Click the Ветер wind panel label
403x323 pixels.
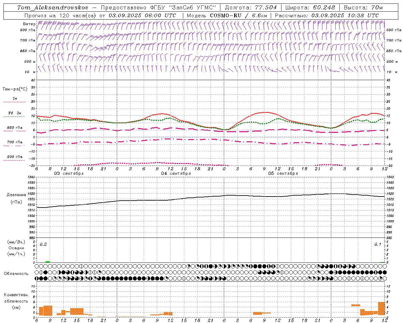29,24
